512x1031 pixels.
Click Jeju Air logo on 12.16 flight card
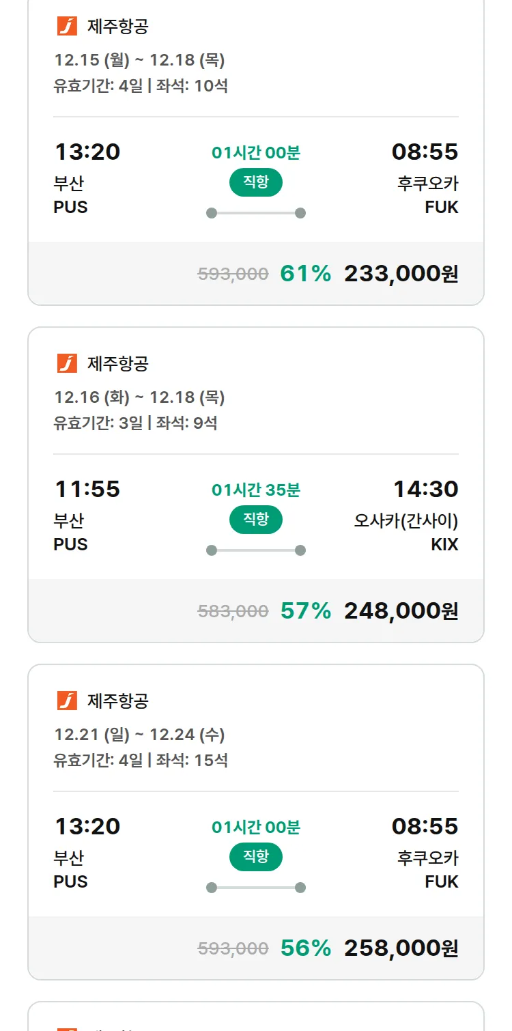67,363
